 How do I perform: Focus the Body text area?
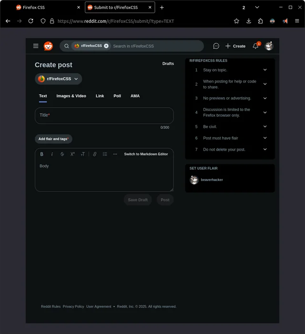(x=104, y=175)
